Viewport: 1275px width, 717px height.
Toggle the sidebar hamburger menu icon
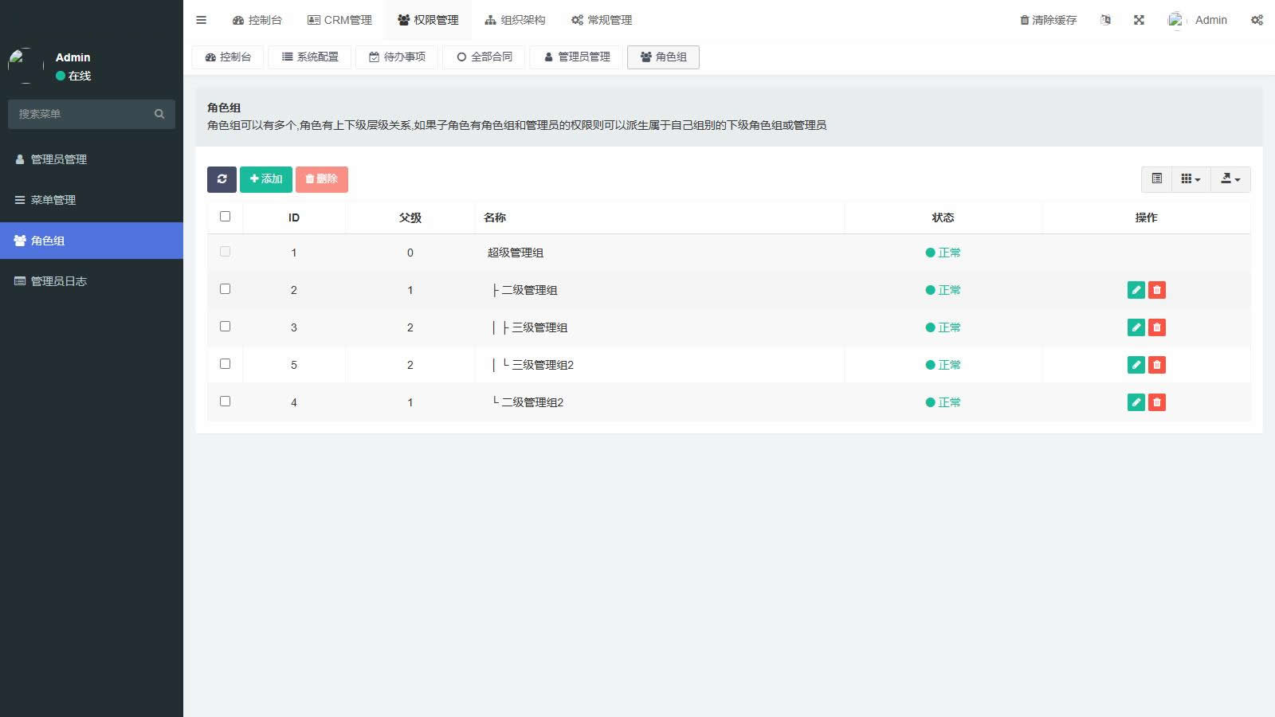click(x=201, y=20)
